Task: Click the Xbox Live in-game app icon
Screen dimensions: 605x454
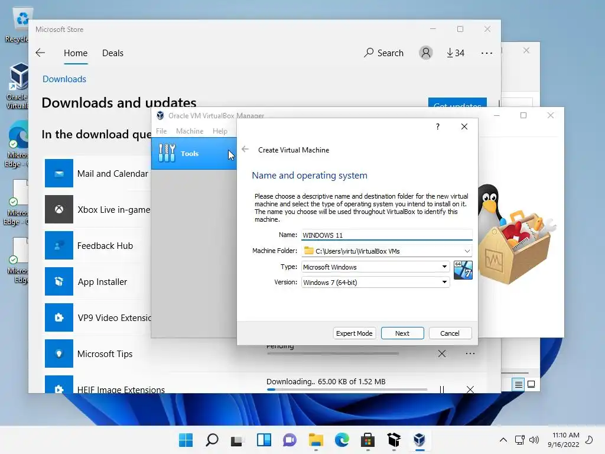Action: (59, 209)
